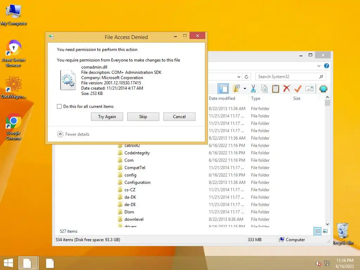Click the comadmin.dll file icon
This screenshot has width=360, height=270.
tap(68, 80)
